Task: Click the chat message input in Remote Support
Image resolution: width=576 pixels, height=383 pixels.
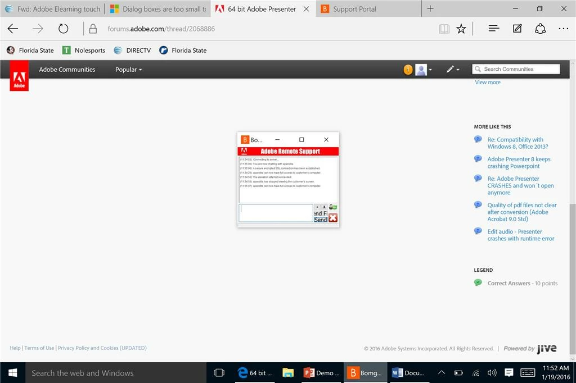Action: point(276,213)
